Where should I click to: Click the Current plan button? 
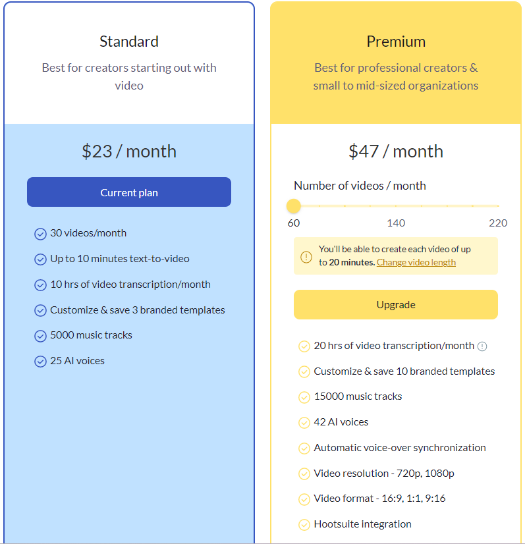point(129,192)
